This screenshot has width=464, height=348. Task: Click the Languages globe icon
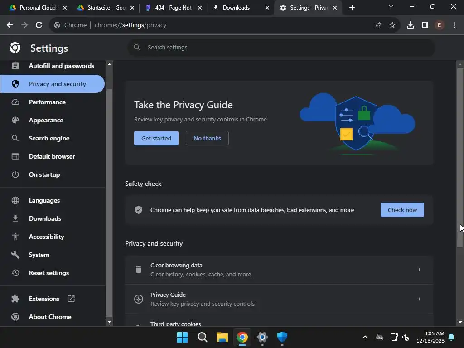(15, 200)
